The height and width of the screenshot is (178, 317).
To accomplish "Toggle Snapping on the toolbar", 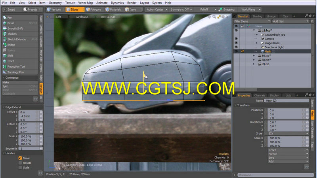I will coord(227,9).
